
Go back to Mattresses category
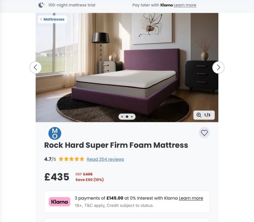(53, 19)
